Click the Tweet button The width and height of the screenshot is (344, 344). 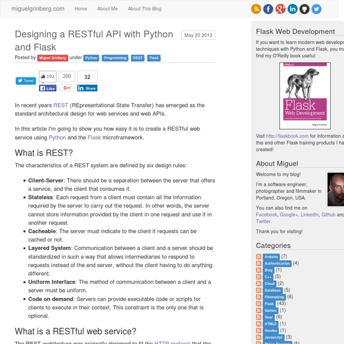tap(26, 81)
